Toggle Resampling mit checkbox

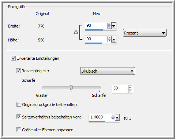point(18,71)
